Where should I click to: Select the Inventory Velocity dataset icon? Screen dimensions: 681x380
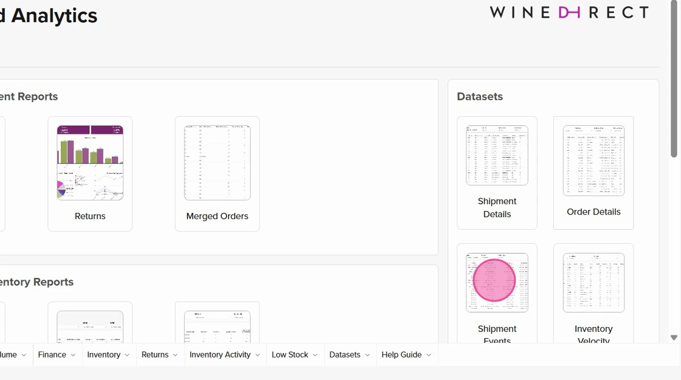coord(593,282)
